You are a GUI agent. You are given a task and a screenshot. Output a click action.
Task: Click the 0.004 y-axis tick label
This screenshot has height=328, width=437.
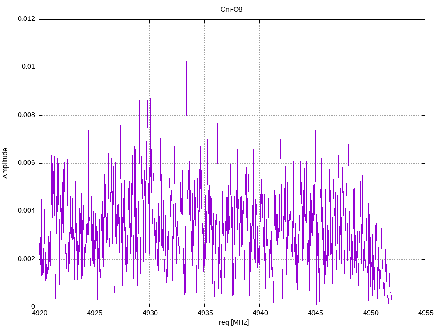(26, 211)
